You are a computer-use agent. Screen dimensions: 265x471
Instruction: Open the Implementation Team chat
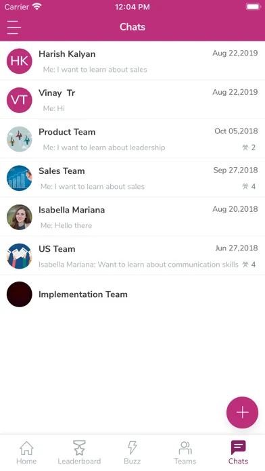(132, 294)
